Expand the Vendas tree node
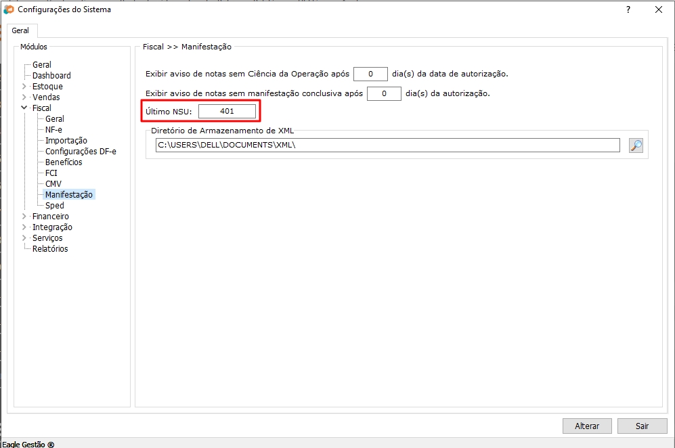This screenshot has height=448, width=675. tap(24, 97)
